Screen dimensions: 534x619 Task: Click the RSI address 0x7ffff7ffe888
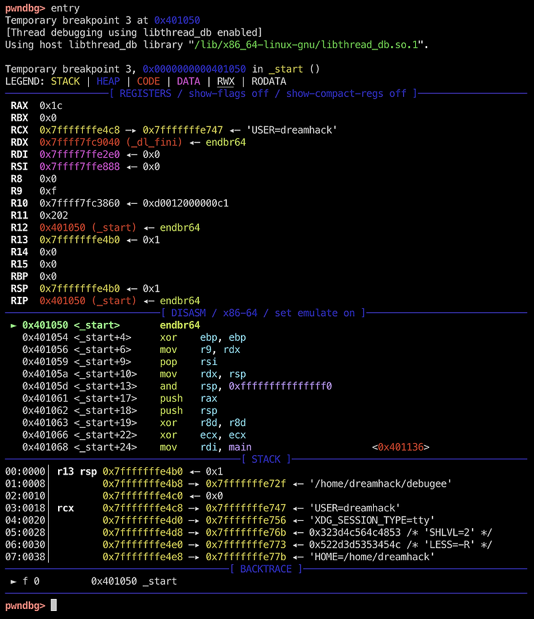coord(79,167)
